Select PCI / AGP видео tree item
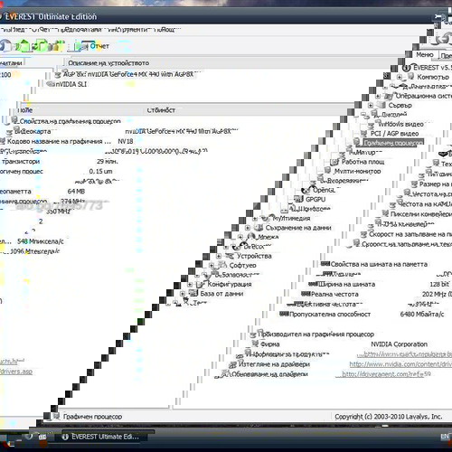This screenshot has height=452, width=452. point(394,134)
